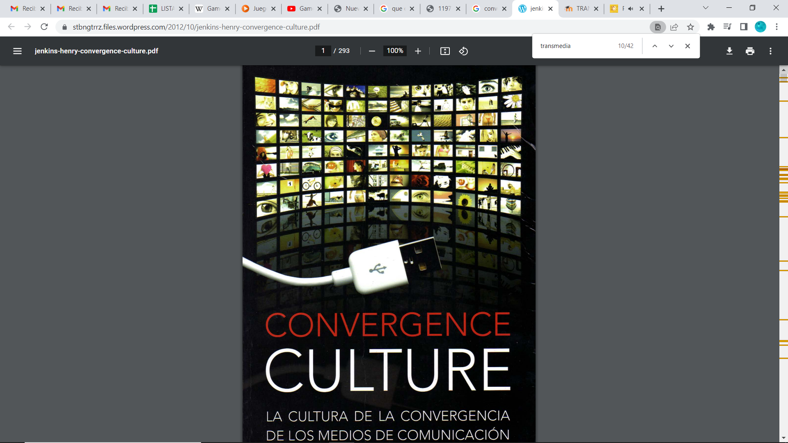Open the PDF viewer more actions menu
Image resolution: width=788 pixels, height=443 pixels.
[770, 51]
